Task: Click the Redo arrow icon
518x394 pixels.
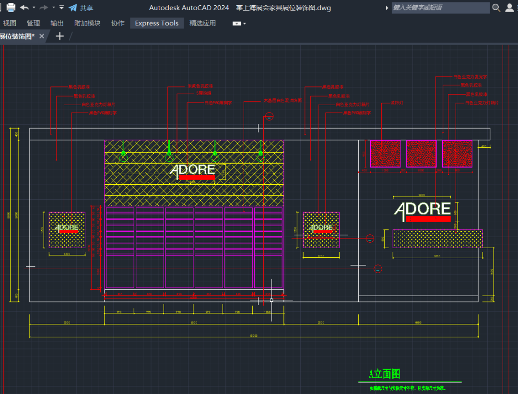Action: pos(44,7)
